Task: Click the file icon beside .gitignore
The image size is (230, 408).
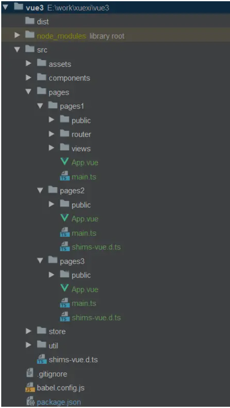Action: (30, 374)
